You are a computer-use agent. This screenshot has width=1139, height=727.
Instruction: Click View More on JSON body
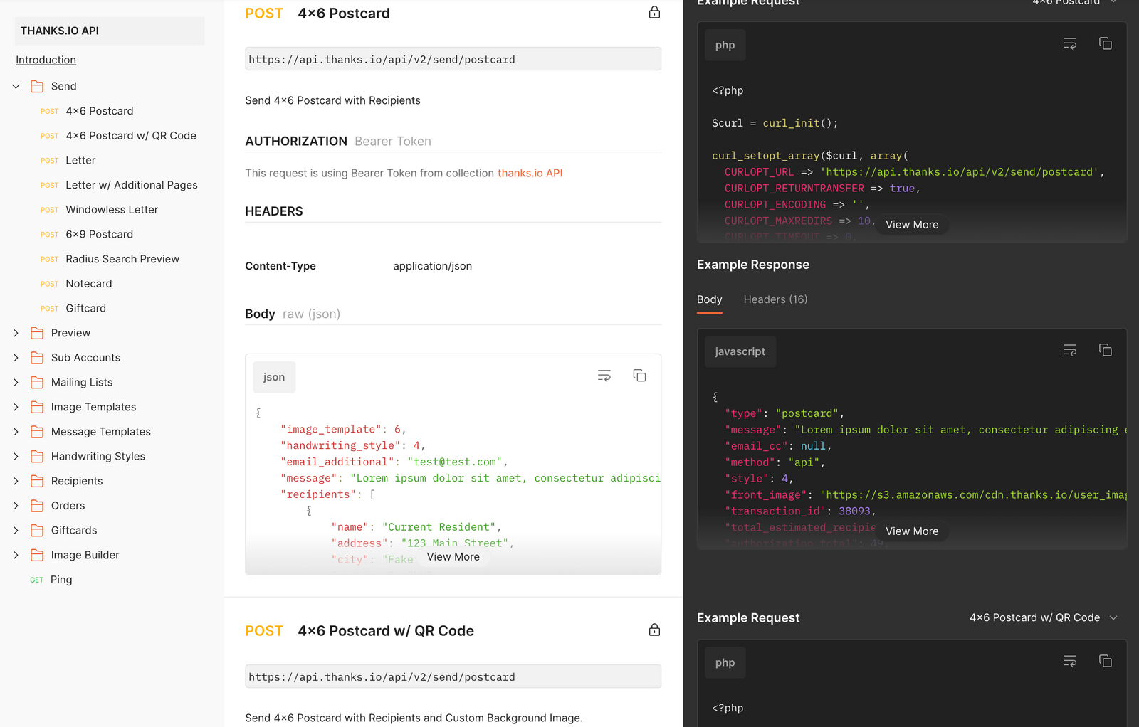pyautogui.click(x=453, y=557)
